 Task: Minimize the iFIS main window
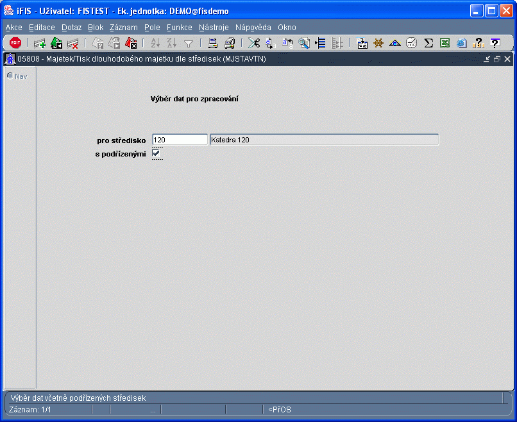pos(476,11)
